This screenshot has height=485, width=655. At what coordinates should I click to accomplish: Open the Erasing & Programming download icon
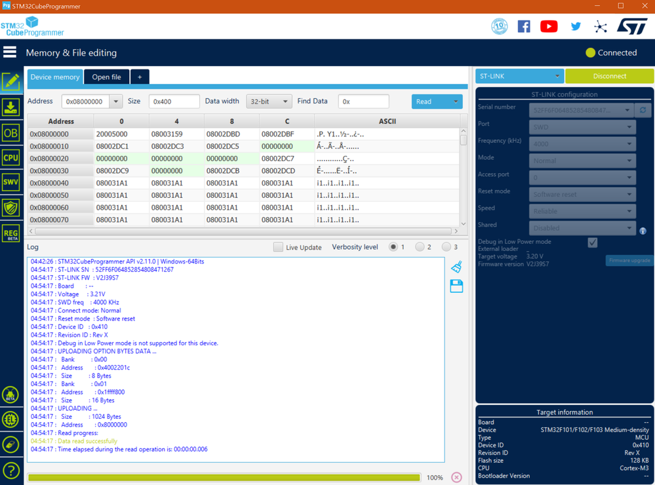(x=10, y=107)
